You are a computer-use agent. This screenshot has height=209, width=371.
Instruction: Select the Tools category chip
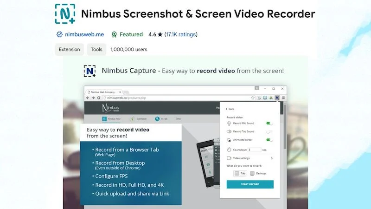96,49
